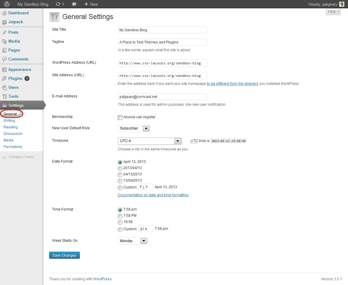This screenshot has height=285, width=348.
Task: Open the Timezone UTC-4 dropdown
Action: click(x=150, y=141)
